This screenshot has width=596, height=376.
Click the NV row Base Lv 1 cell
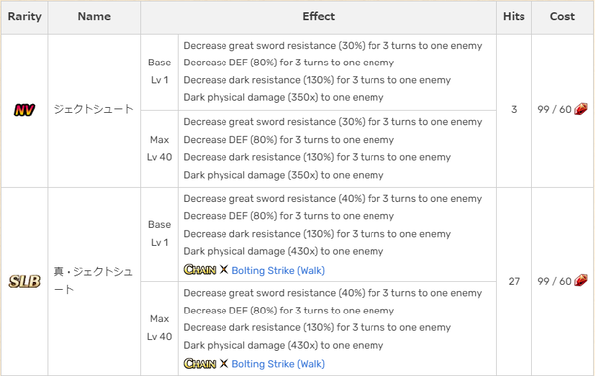point(159,71)
